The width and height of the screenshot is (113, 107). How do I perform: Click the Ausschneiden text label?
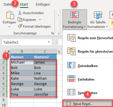pyautogui.click(x=33, y=13)
